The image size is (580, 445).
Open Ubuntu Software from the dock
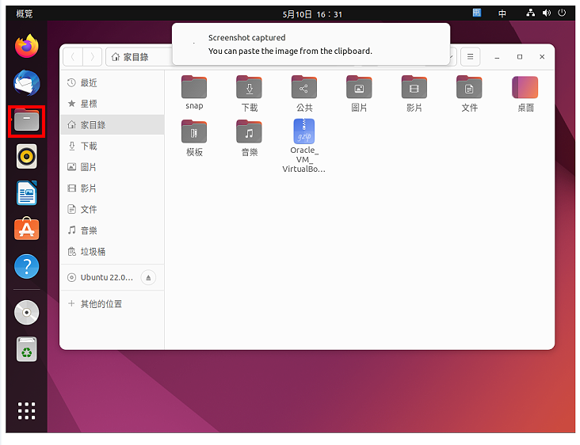click(x=27, y=229)
